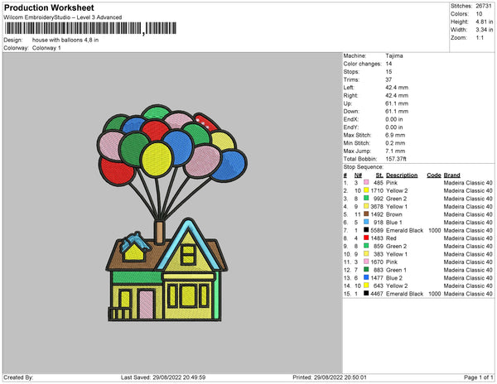Click the Green 1 swatch in stop 12
Viewport: 497px width, 384px height.
(366, 270)
